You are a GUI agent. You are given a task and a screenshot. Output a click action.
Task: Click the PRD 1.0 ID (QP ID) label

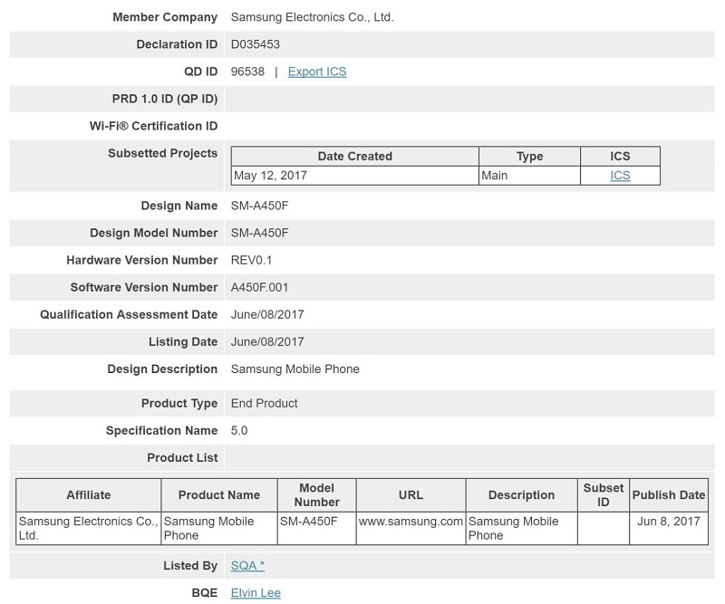pyautogui.click(x=165, y=99)
